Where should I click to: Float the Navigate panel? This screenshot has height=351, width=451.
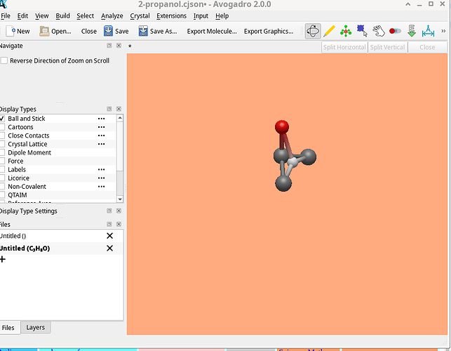click(x=109, y=46)
